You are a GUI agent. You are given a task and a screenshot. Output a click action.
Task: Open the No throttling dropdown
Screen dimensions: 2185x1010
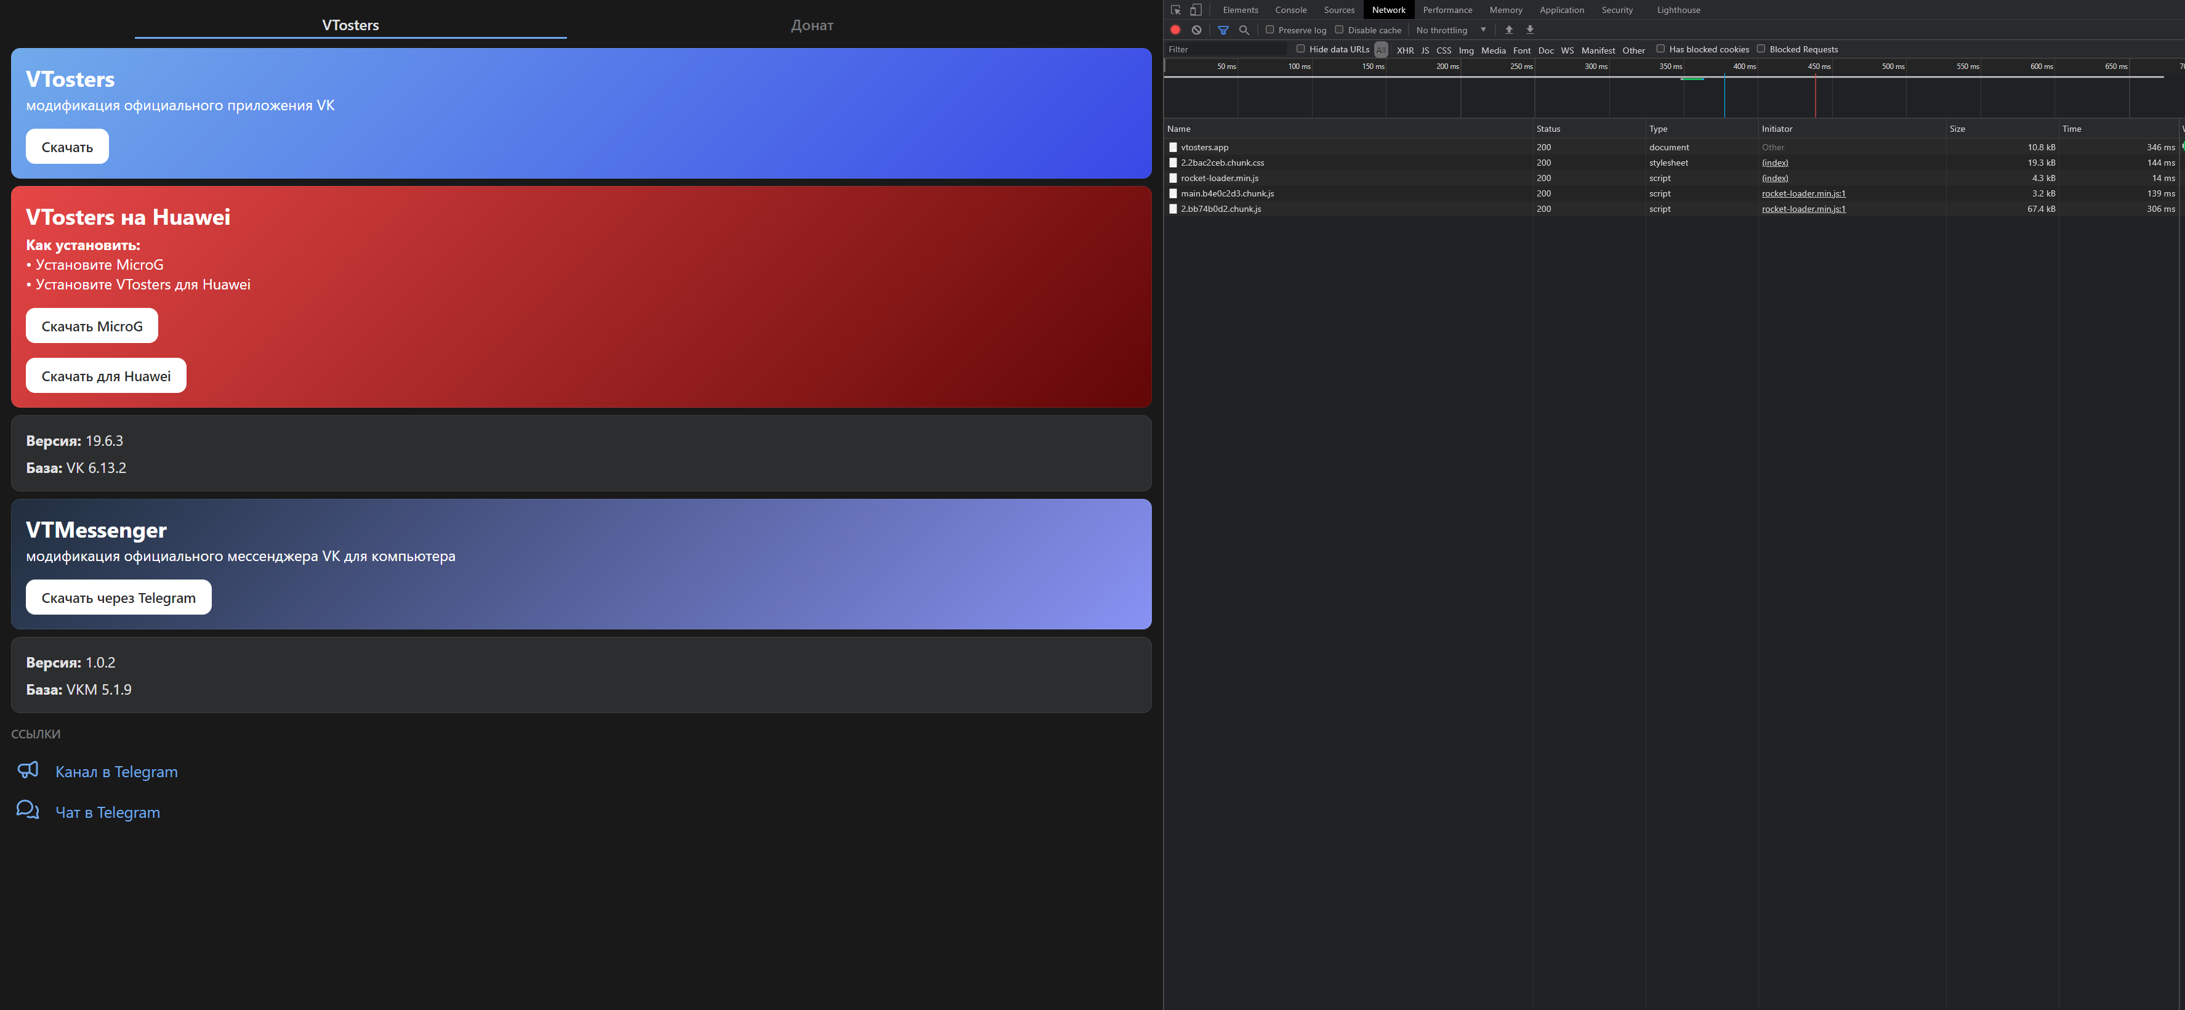click(x=1451, y=30)
